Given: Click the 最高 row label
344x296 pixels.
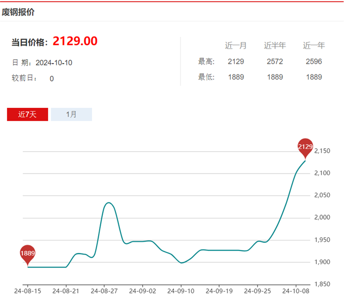Looking at the screenshot, I should [206, 62].
